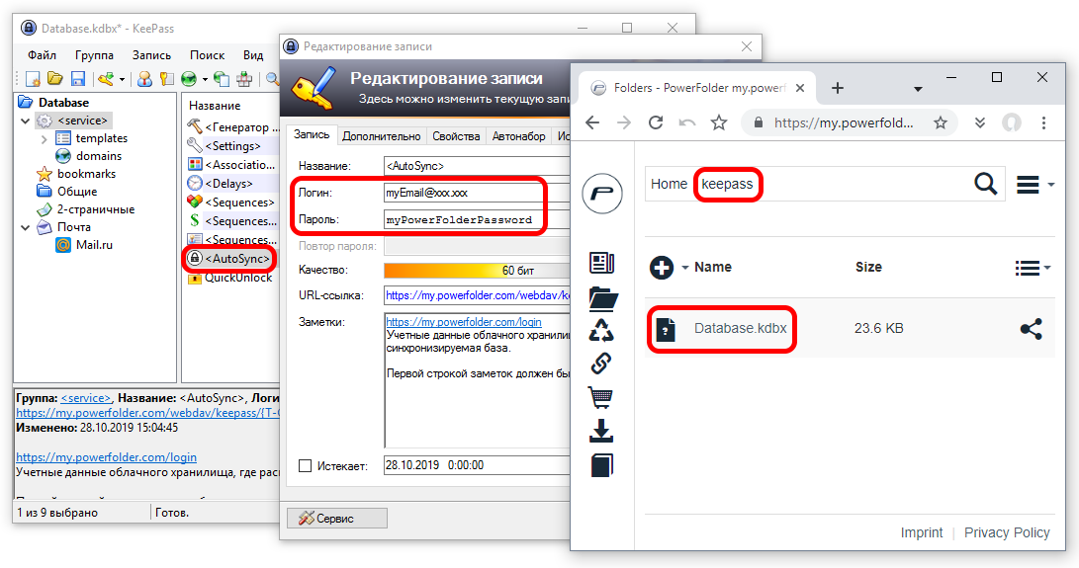
Task: Click the bookmark star left of address bar
Action: 719,123
